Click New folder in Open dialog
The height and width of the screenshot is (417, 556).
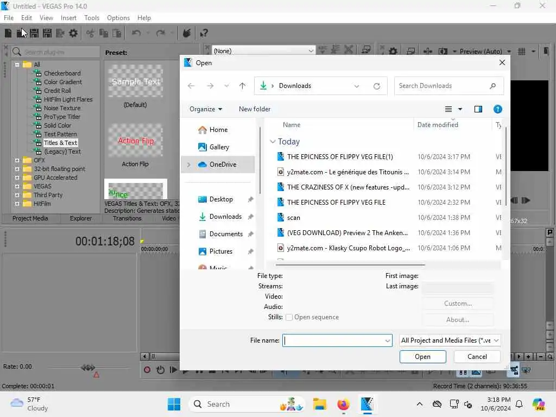click(255, 109)
